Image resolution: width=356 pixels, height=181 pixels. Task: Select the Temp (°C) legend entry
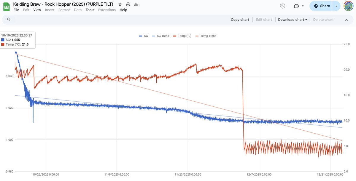[182, 36]
